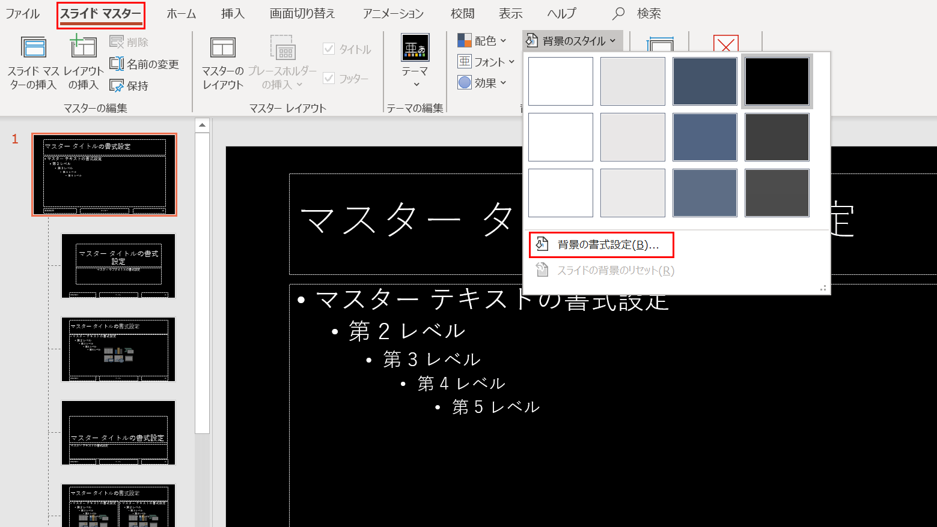Open the View (表示) tab
This screenshot has height=527, width=937.
coord(511,13)
